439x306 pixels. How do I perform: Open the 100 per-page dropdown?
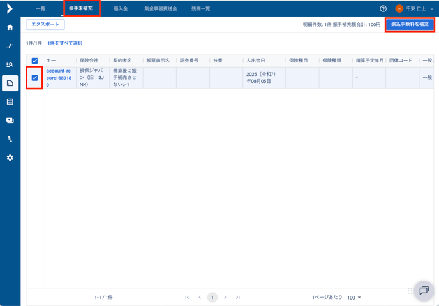[x=354, y=298]
